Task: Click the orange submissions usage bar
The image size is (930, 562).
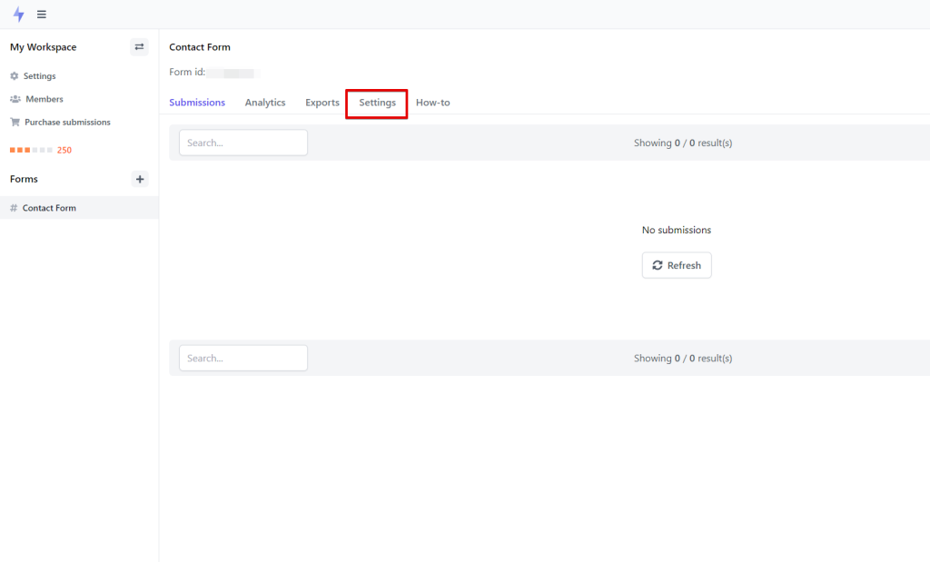Action: click(32, 150)
